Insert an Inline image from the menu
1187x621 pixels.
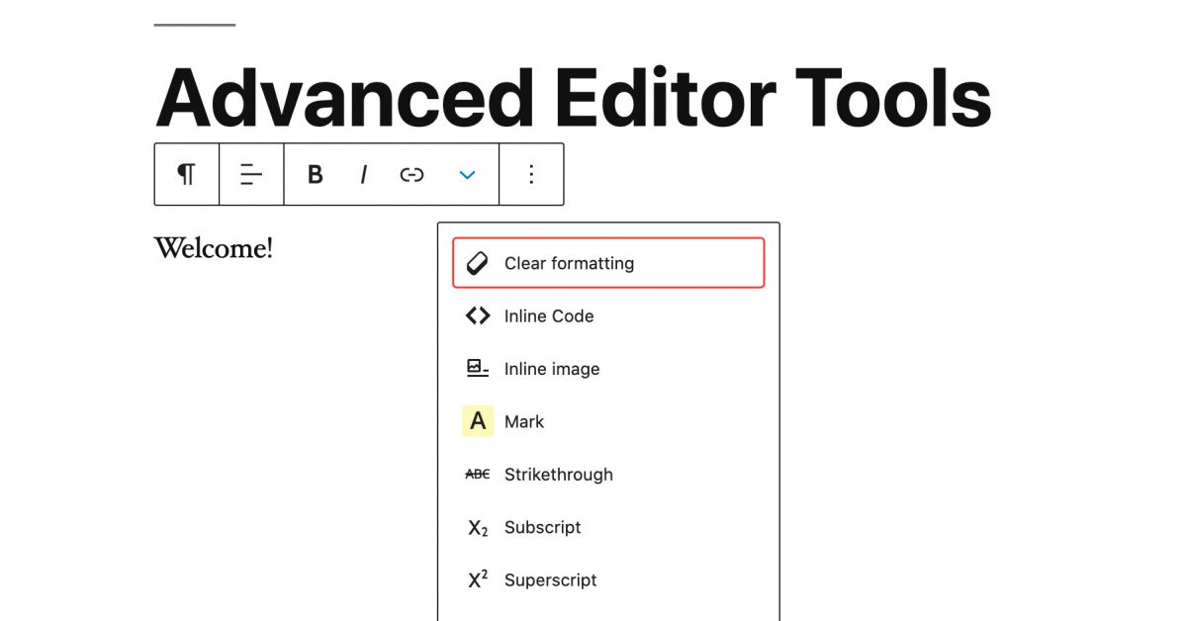(x=552, y=369)
